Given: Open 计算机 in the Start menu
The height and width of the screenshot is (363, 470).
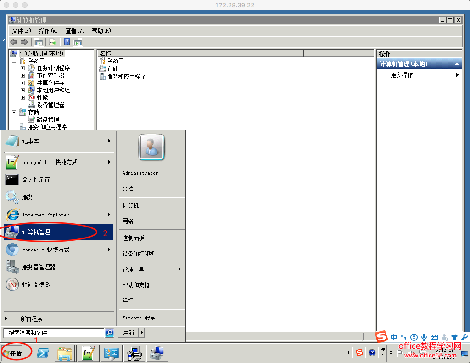Looking at the screenshot, I should coord(130,205).
